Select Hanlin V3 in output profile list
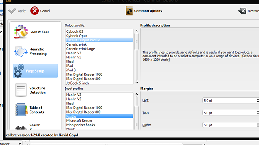Image resolution: width=259 pixels, height=145 pixels. point(99,53)
